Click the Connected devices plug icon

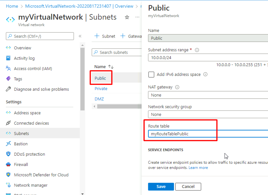[x=8, y=123]
